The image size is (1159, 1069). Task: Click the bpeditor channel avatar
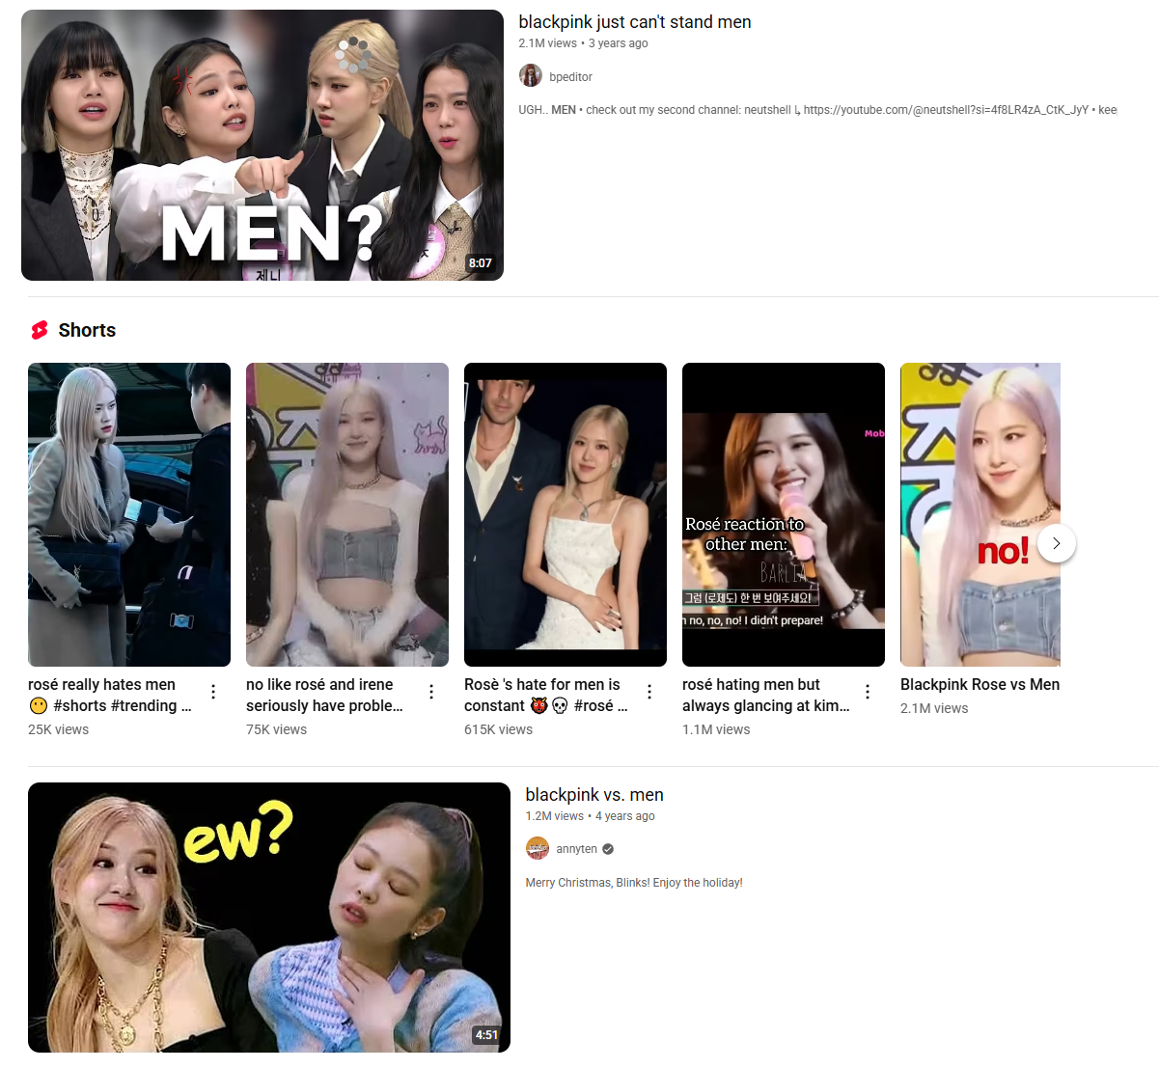531,76
